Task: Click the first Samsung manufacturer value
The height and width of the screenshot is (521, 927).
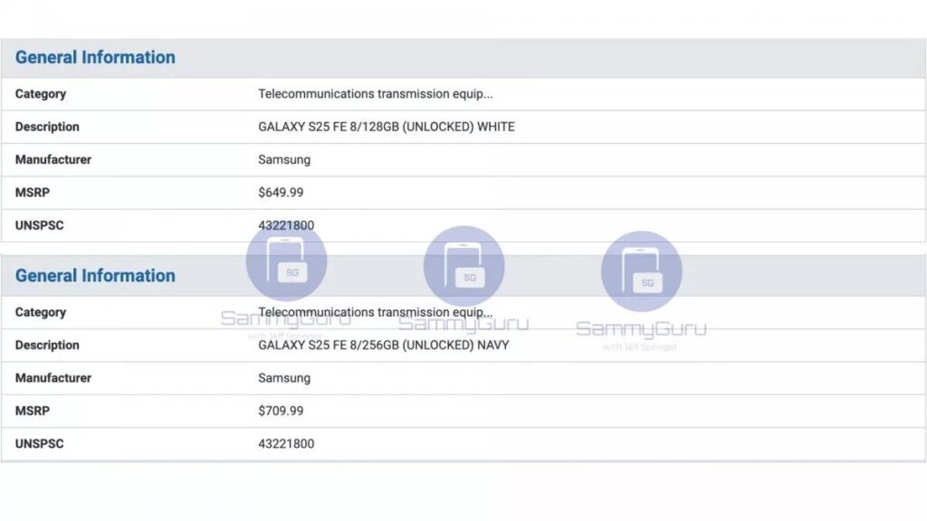Action: click(x=284, y=160)
